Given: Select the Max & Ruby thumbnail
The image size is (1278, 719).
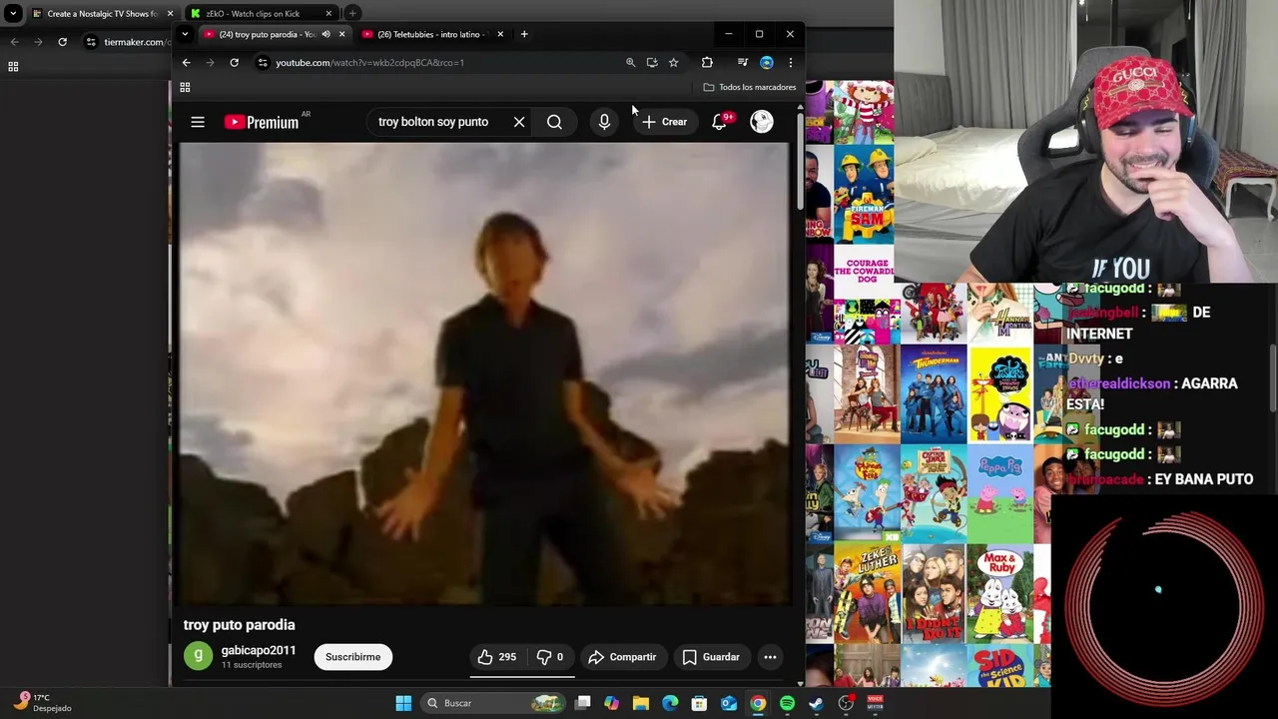Looking at the screenshot, I should click(1000, 594).
